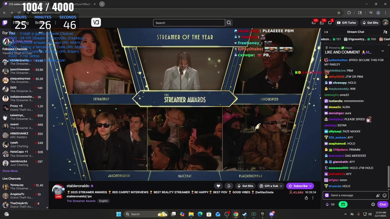Image resolution: width=390 pixels, height=219 pixels.
Task: Open a new browser tab
Action: [102, 4]
